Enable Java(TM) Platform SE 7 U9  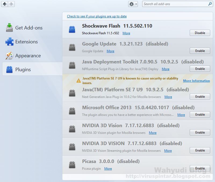[x=200, y=97]
